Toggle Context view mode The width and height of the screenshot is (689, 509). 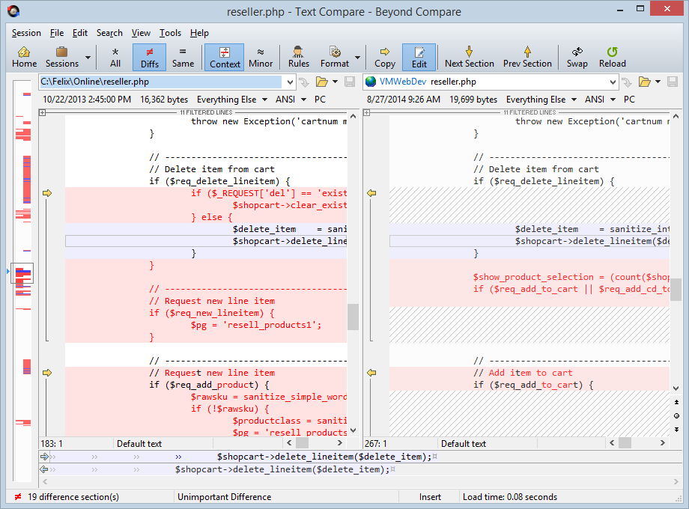225,57
